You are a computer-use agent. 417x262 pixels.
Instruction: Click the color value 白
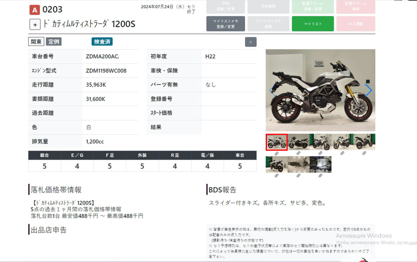point(89,127)
